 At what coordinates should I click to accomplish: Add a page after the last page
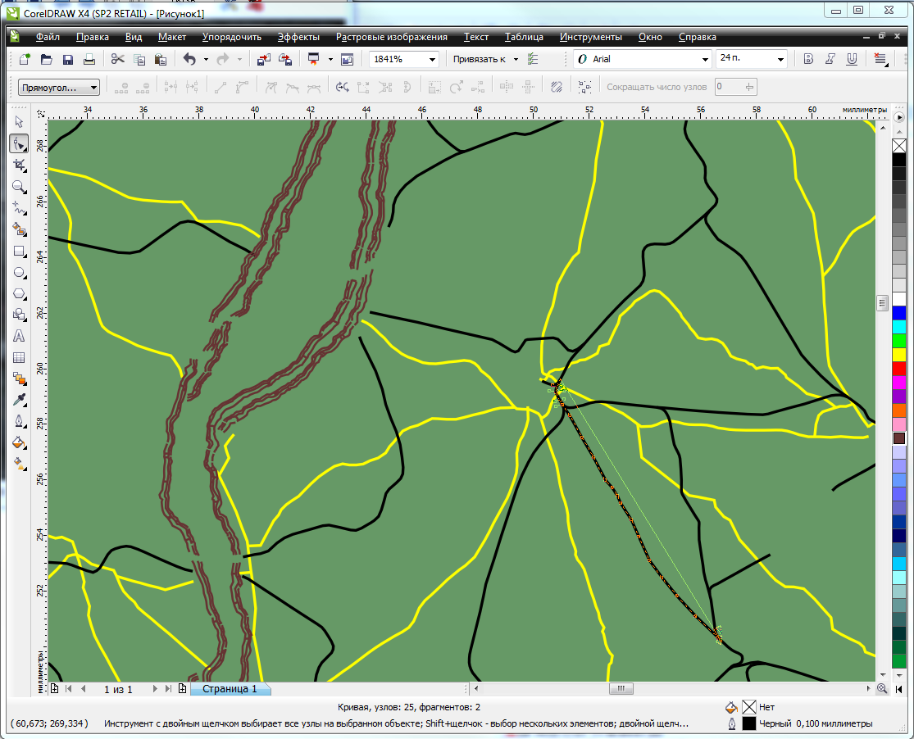[x=183, y=689]
